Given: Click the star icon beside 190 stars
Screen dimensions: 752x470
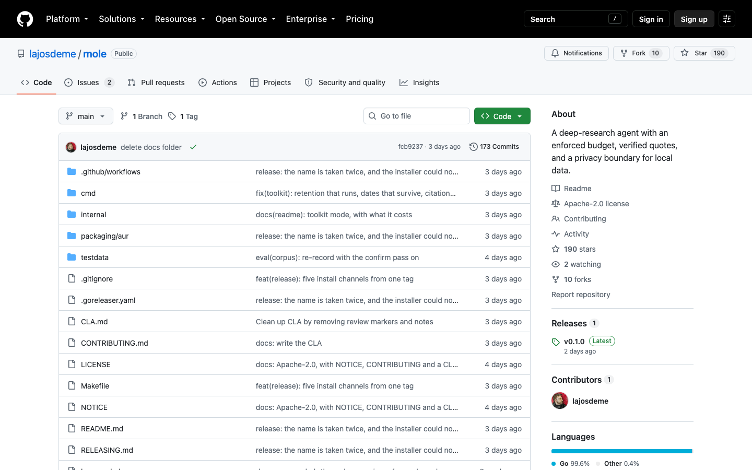Looking at the screenshot, I should (x=556, y=249).
